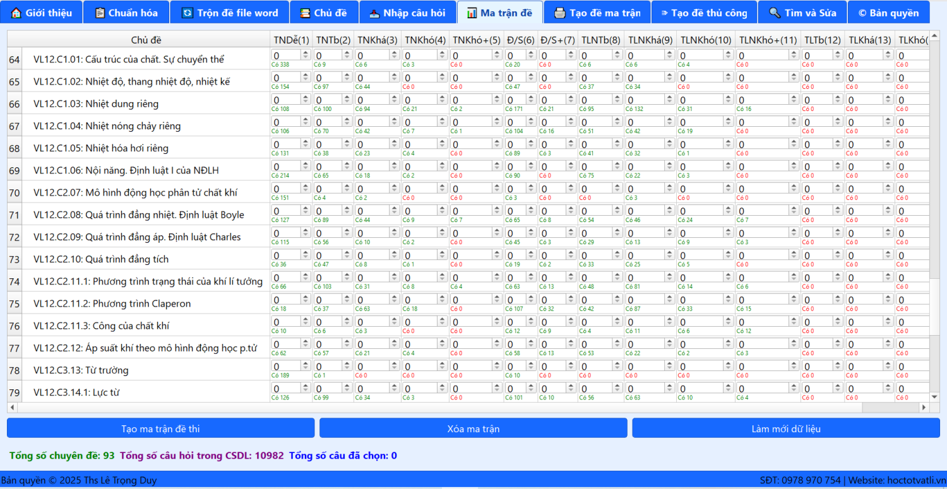Increase Đ/S(6) spinner for Từ trường row
Viewport: 947px width, 489px height.
click(x=530, y=364)
